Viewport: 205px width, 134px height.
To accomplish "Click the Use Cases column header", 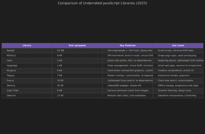I will pyautogui.click(x=178, y=45).
